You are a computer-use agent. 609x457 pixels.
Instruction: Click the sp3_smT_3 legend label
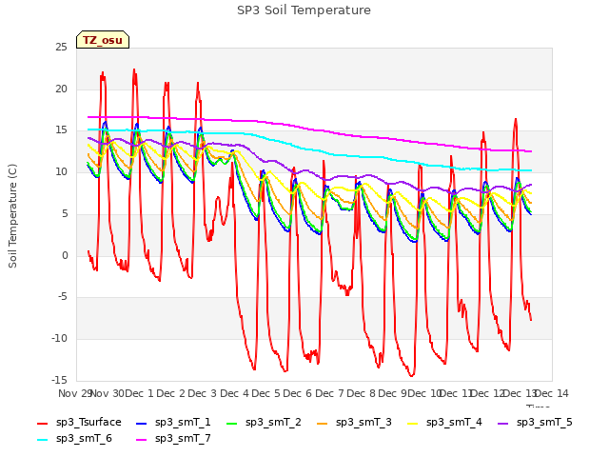363,422
